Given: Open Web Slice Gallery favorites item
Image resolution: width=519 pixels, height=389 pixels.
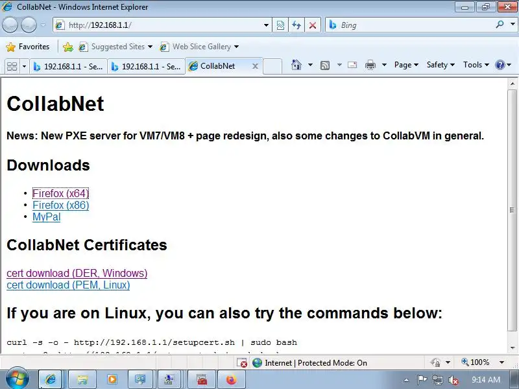Looking at the screenshot, I should point(199,47).
